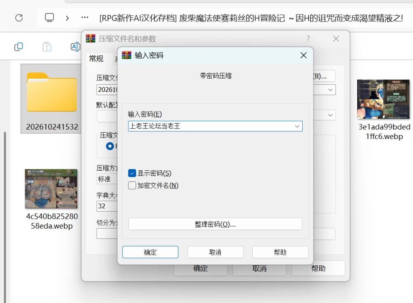The height and width of the screenshot is (303, 413).
Task: Expand the address bar chevron after monitor icon
Action: pos(67,18)
